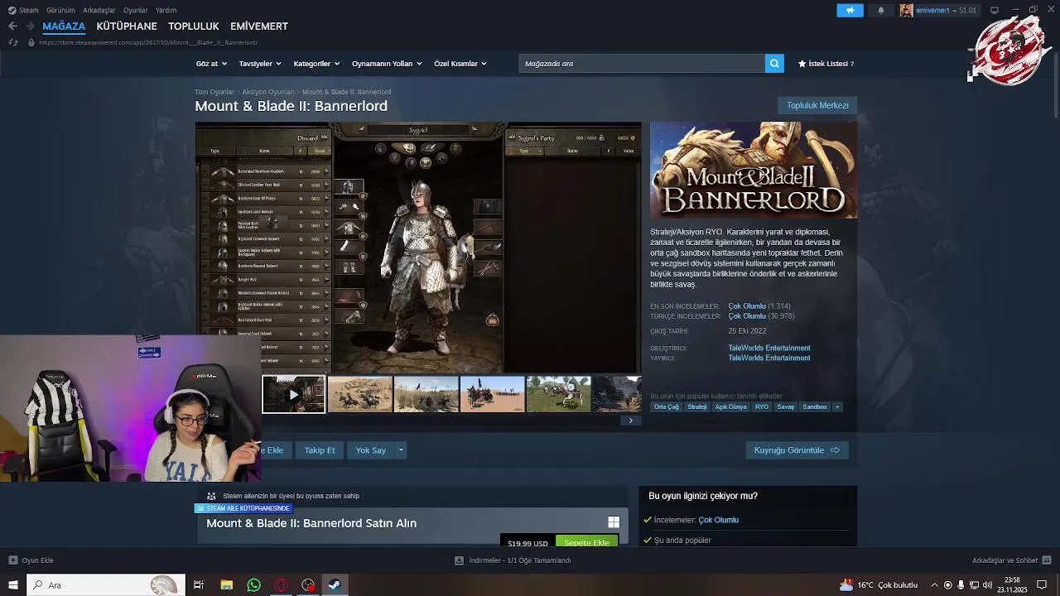The height and width of the screenshot is (596, 1060).
Task: Open Task View in the taskbar
Action: pyautogui.click(x=199, y=585)
